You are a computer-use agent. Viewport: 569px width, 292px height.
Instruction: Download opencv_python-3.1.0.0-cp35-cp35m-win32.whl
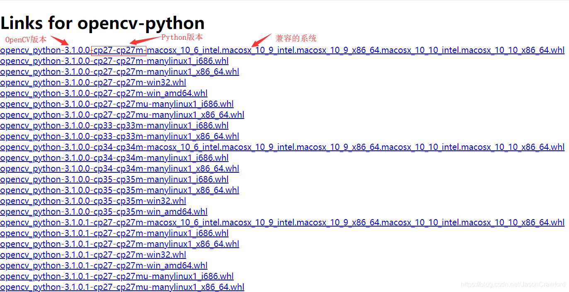(93, 201)
